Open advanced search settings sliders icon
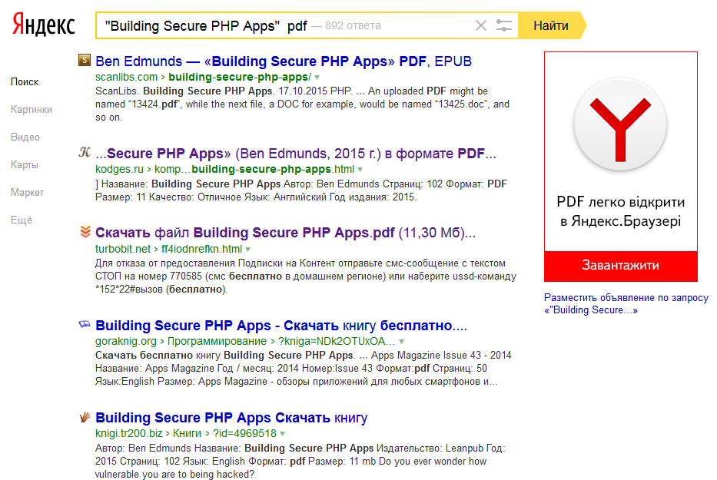Screen dimensions: 717x480 [504, 25]
